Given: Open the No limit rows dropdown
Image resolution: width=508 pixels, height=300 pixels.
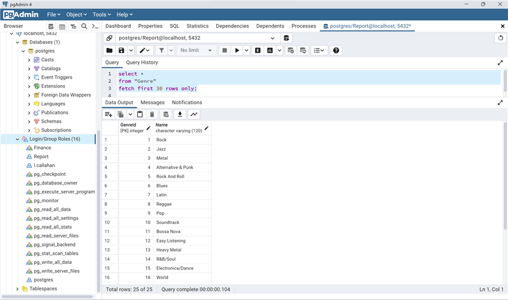Looking at the screenshot, I should [x=196, y=50].
